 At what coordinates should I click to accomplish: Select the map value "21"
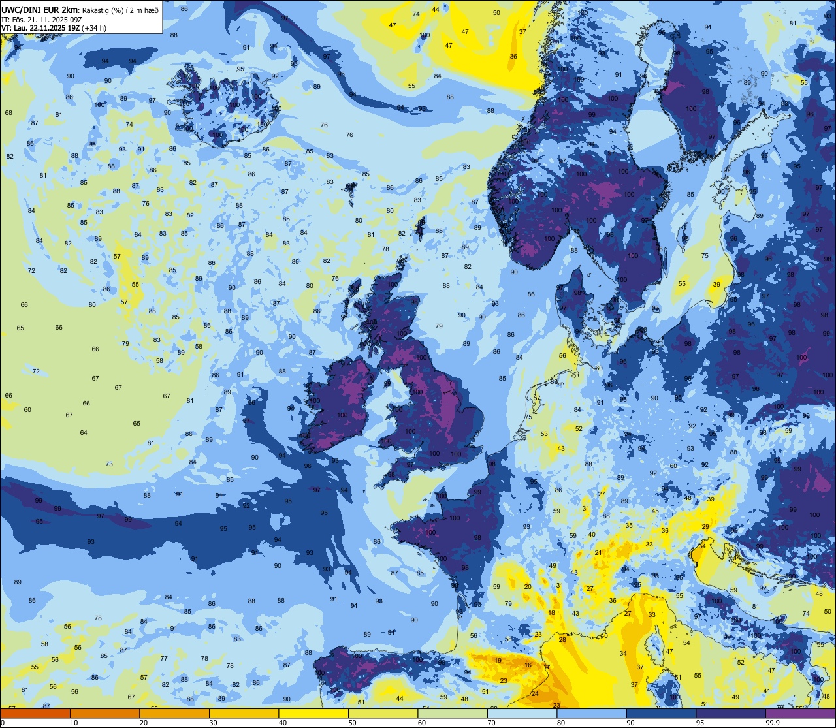pos(598,552)
